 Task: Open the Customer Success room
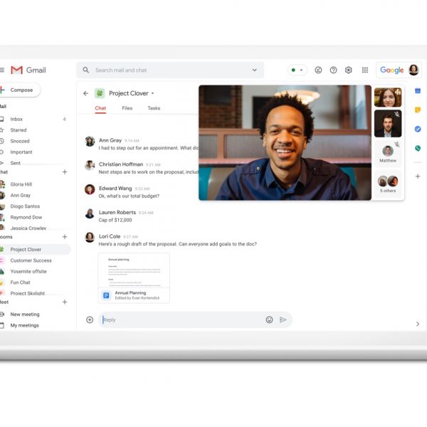point(32,260)
